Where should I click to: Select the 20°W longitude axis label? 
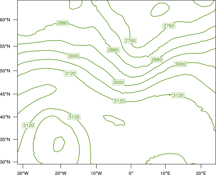coord(61,173)
